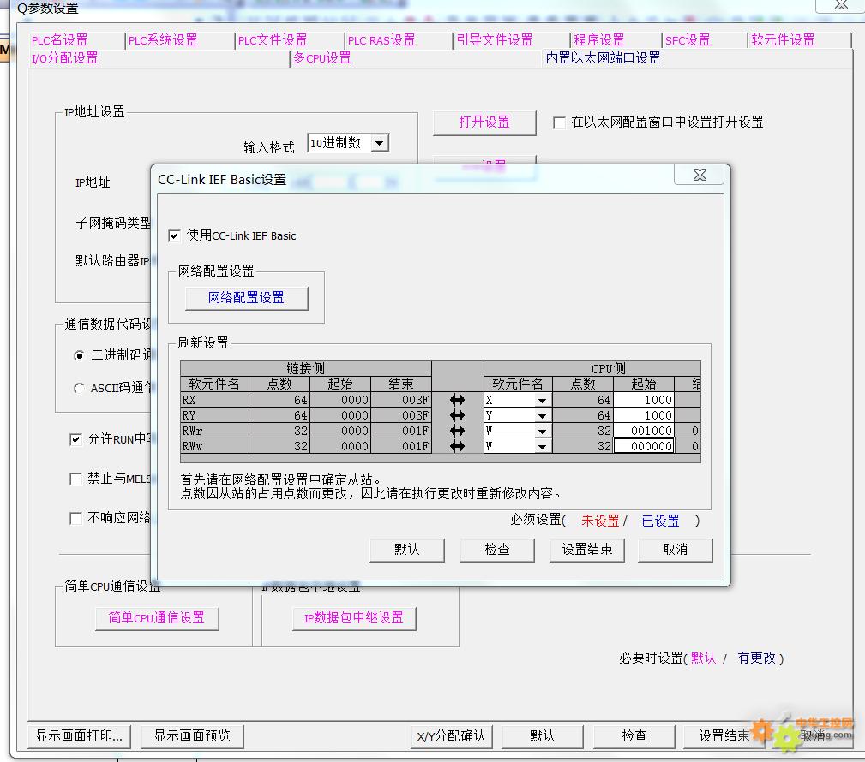Click the RX link-side end cell 003F
This screenshot has height=762, width=865.
point(401,400)
